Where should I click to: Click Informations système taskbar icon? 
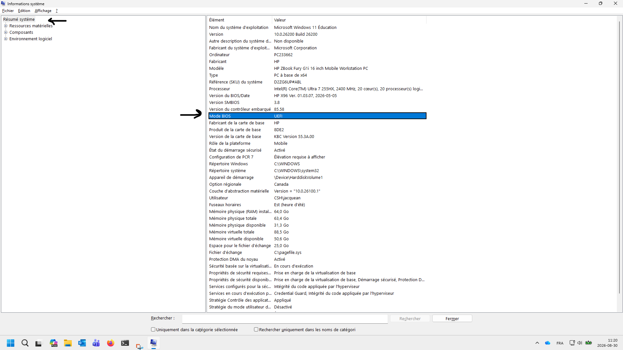coord(153,343)
